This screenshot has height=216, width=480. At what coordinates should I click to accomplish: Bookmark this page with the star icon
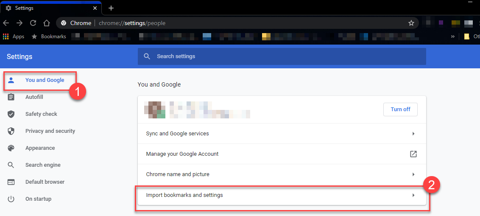[411, 23]
